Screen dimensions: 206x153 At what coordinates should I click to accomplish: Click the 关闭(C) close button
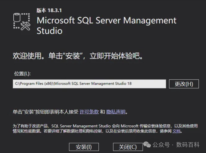pos(128,147)
